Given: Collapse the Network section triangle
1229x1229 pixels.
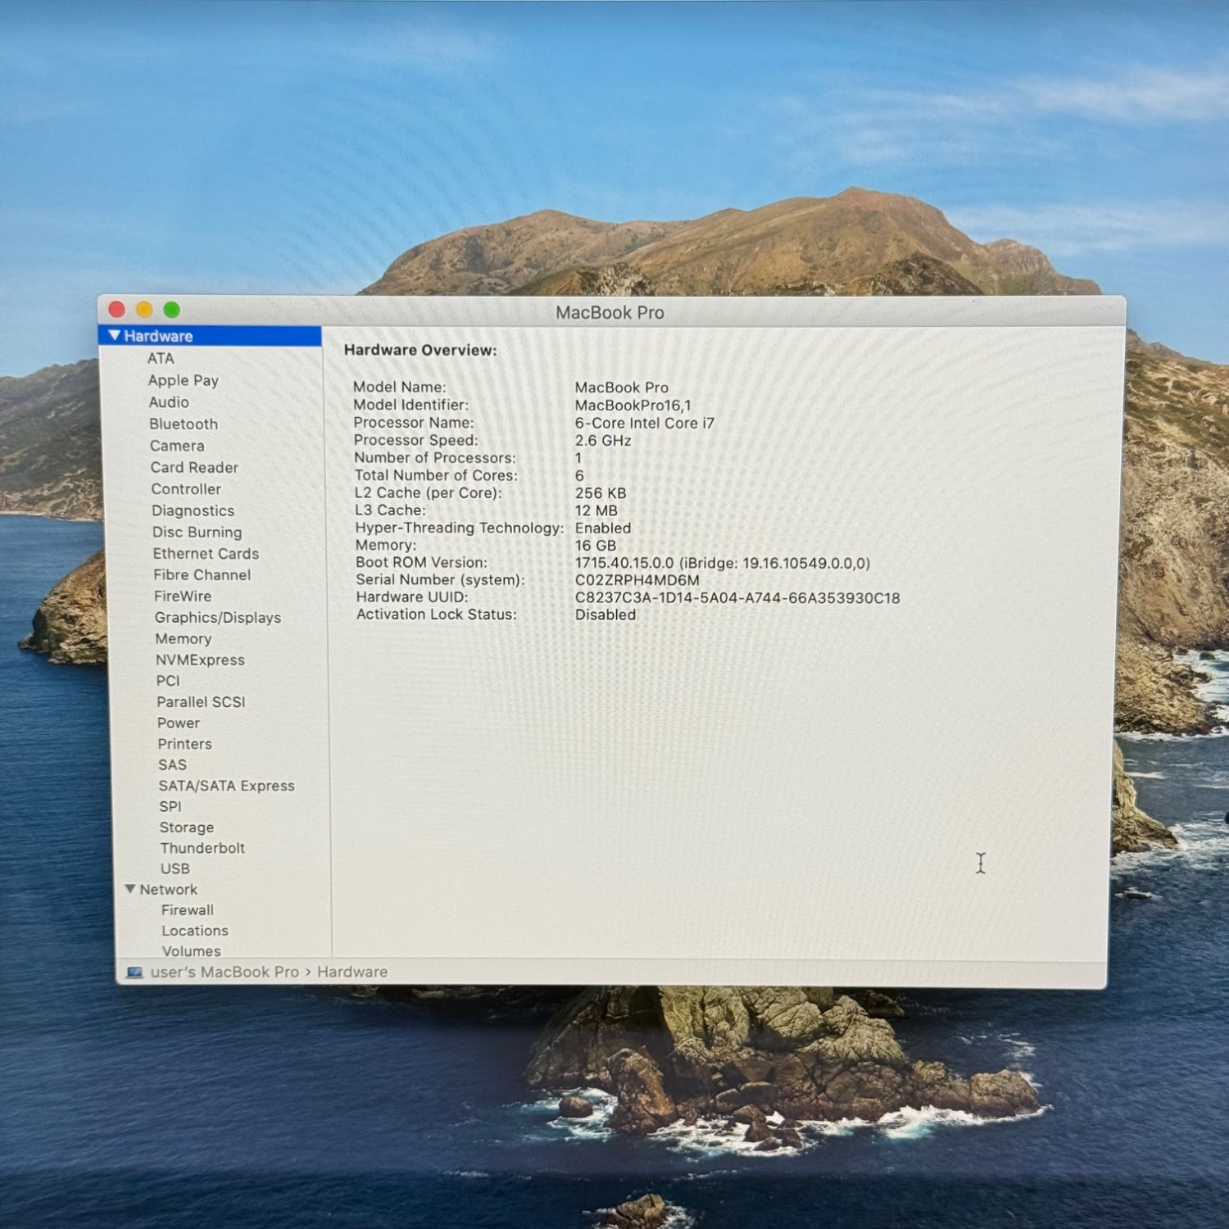Looking at the screenshot, I should click(130, 889).
